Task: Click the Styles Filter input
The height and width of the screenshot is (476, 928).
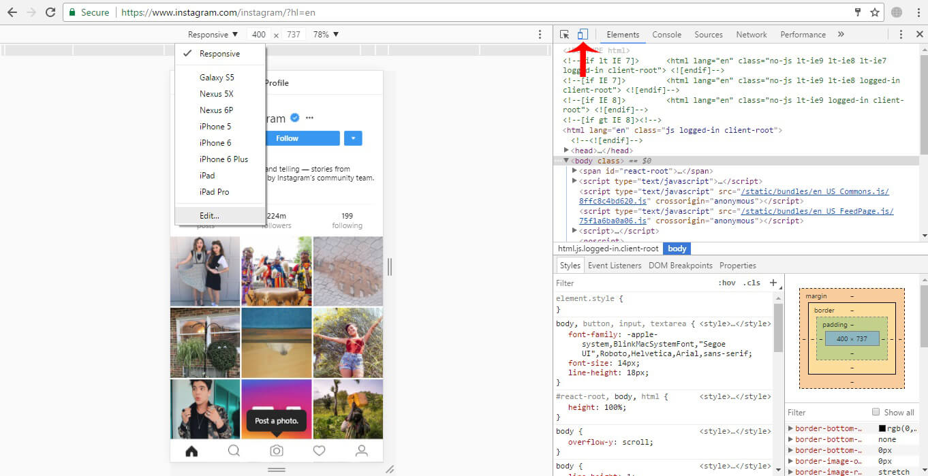Action: pos(634,283)
